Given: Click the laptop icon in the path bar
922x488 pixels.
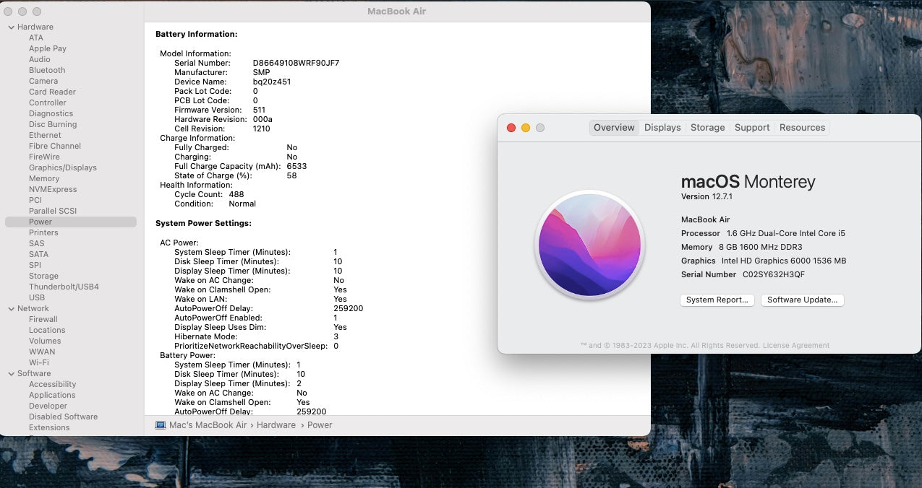Looking at the screenshot, I should pyautogui.click(x=161, y=425).
